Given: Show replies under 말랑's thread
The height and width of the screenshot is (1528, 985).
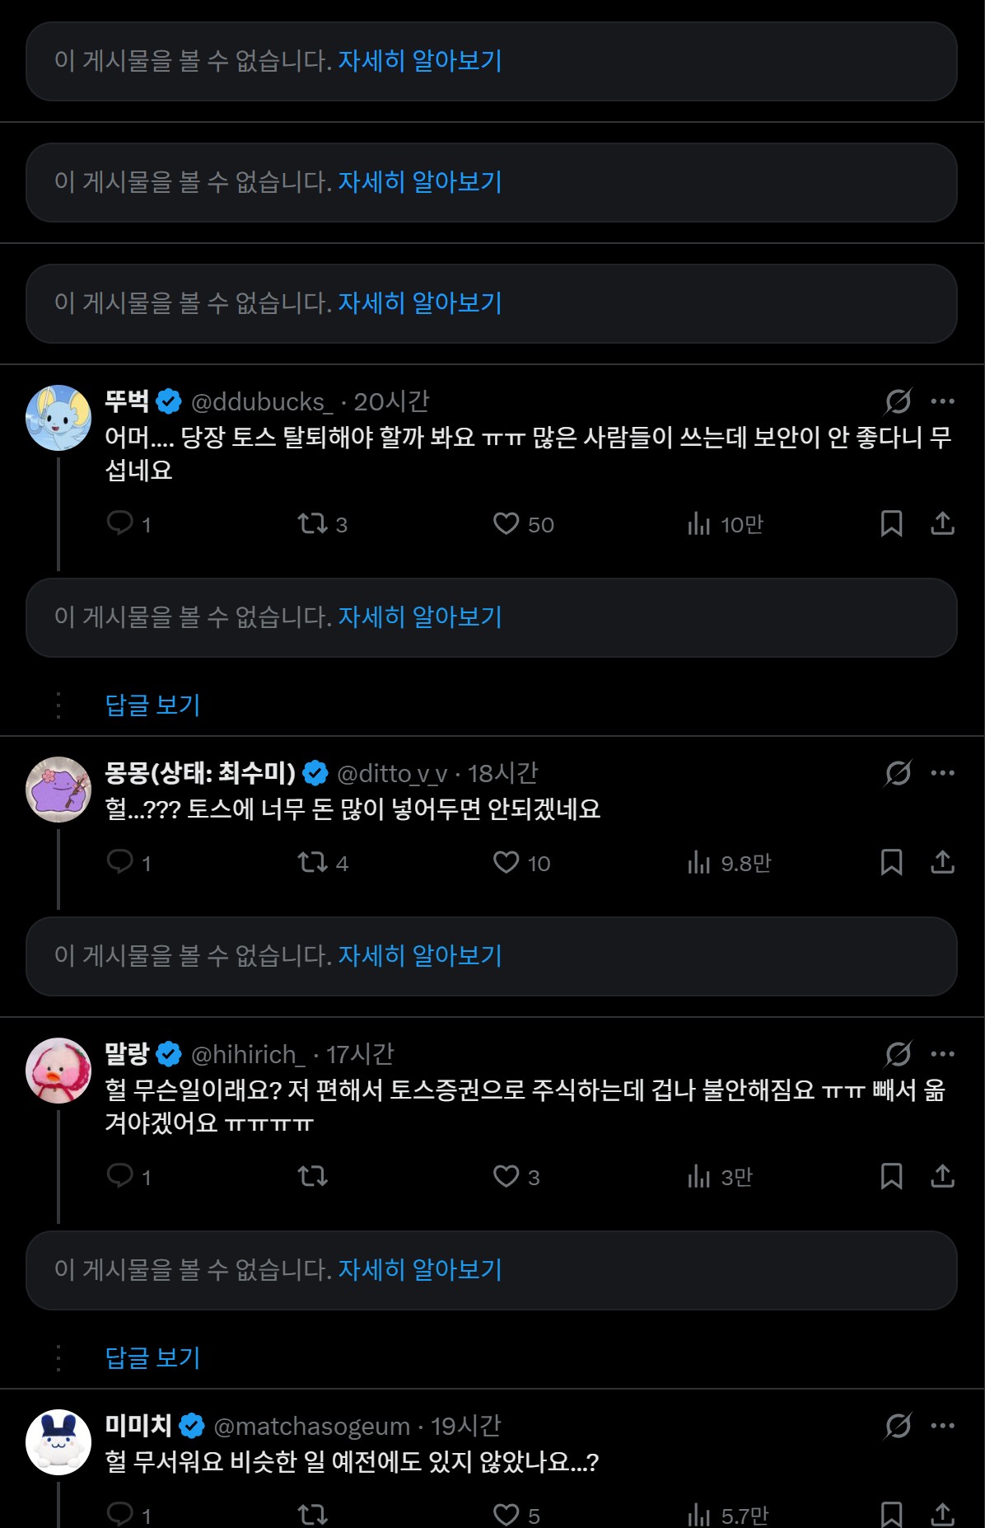Looking at the screenshot, I should pos(153,1357).
